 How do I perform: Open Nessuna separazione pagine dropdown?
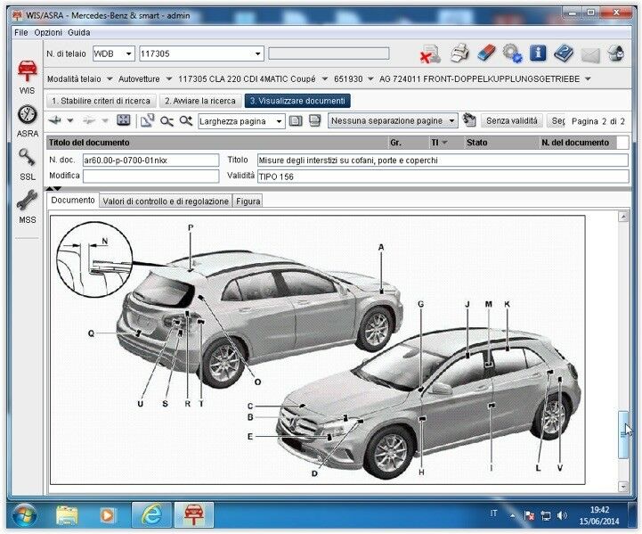[451, 121]
